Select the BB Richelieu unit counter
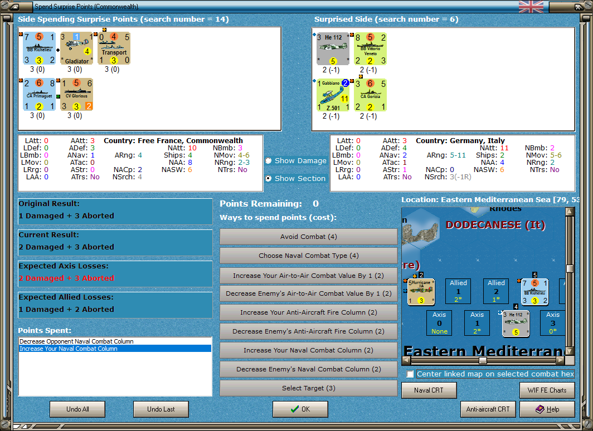This screenshot has height=431, width=593. point(40,48)
